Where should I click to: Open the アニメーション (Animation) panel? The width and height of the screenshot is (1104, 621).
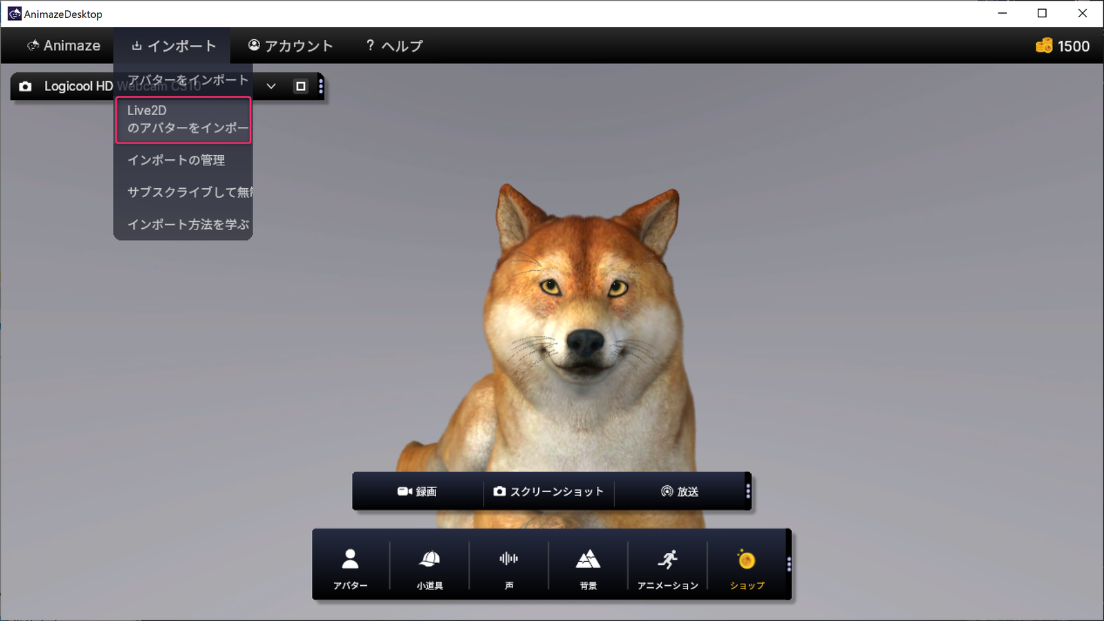click(x=667, y=567)
